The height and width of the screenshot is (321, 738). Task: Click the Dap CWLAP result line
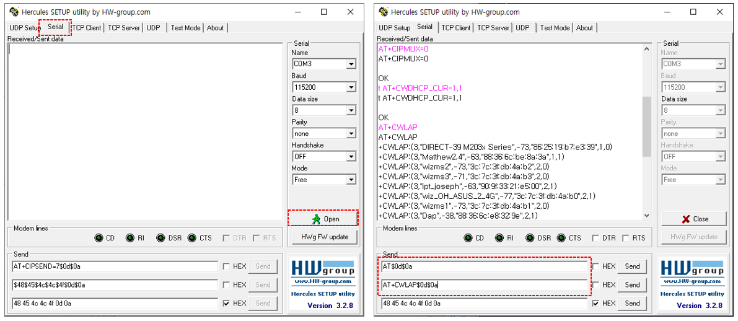[x=458, y=216]
